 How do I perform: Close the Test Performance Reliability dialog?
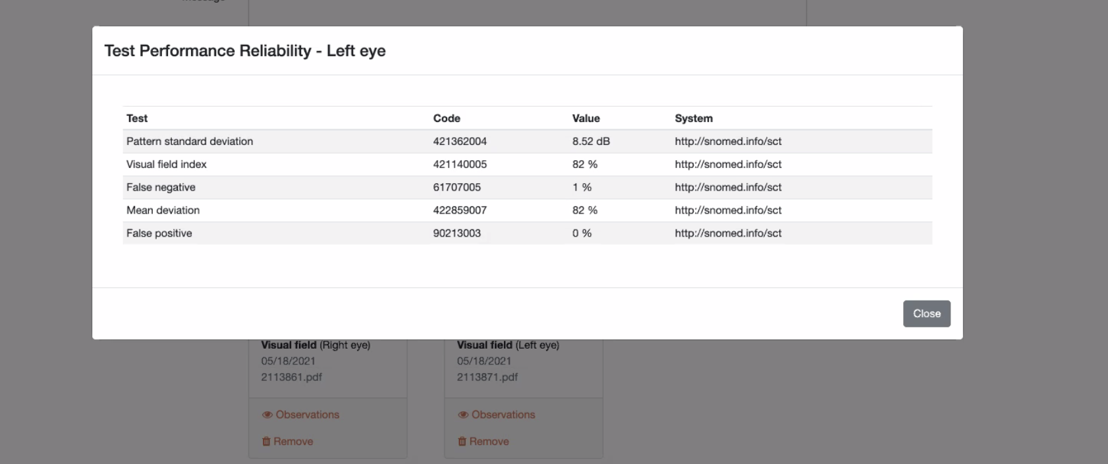pos(926,314)
